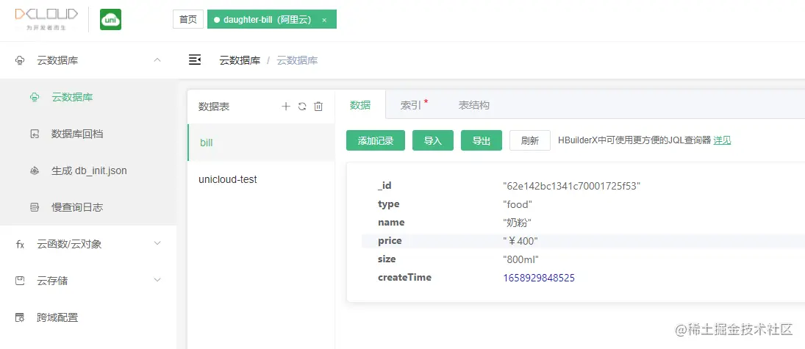805x349 pixels.
Task: Click the 导入 button
Action: pos(433,140)
